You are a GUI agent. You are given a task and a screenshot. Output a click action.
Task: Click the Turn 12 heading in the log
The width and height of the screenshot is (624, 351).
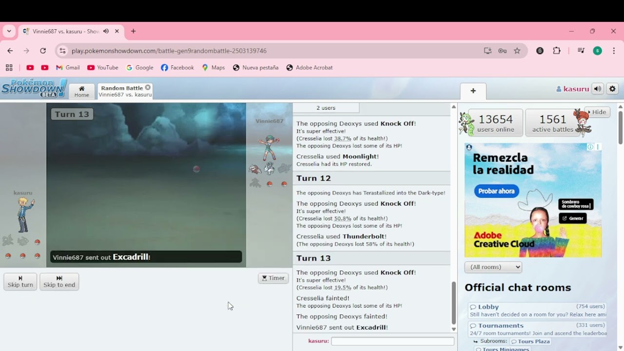coord(313,178)
